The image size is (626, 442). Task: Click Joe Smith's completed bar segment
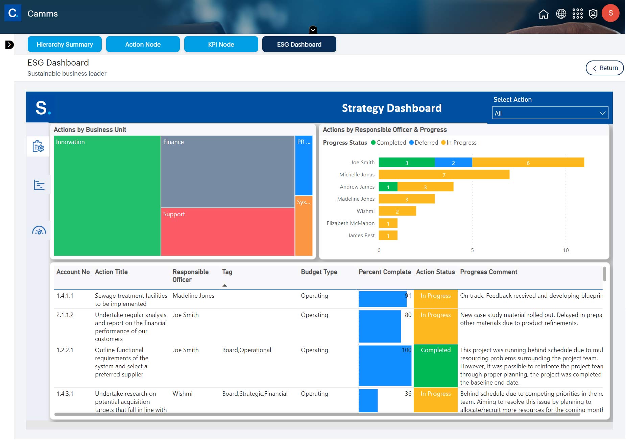pyautogui.click(x=407, y=163)
